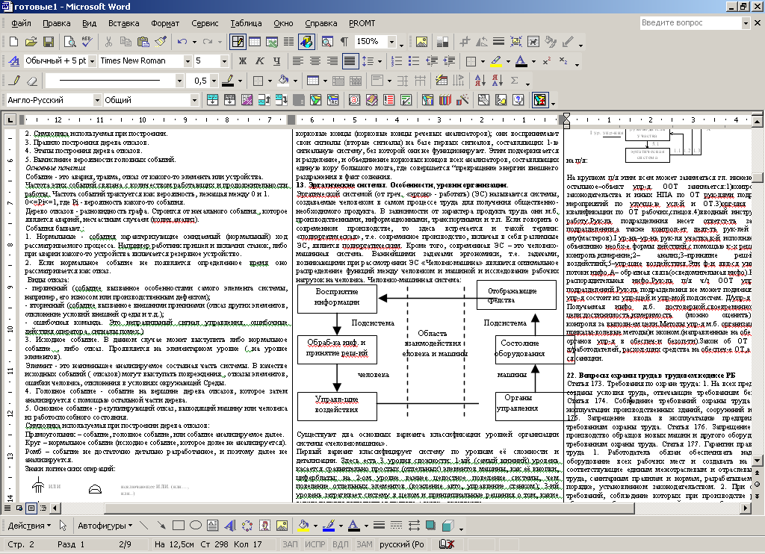
Task: Apply bulleted list formatting
Action: tap(414, 61)
